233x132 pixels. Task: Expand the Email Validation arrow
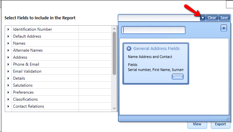tap(8, 71)
